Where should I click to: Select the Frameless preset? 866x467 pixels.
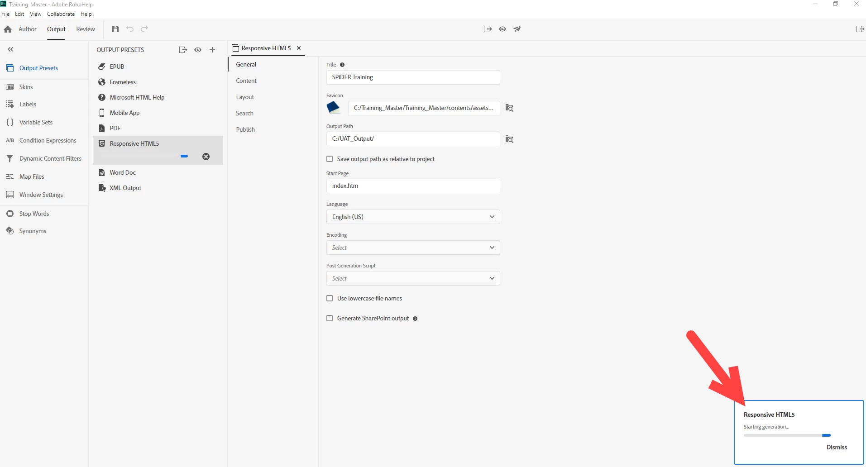coord(158,82)
